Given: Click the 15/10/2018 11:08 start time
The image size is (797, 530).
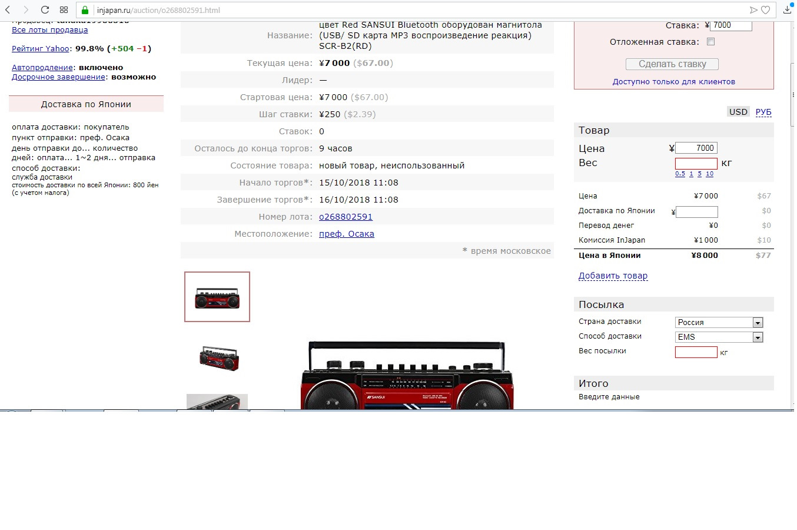Looking at the screenshot, I should [x=358, y=183].
